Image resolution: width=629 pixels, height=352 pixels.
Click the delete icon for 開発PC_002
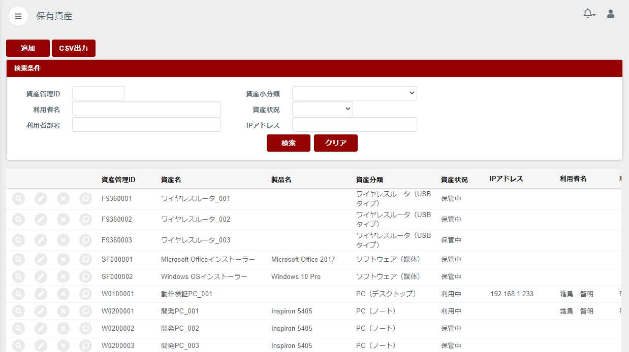63,328
